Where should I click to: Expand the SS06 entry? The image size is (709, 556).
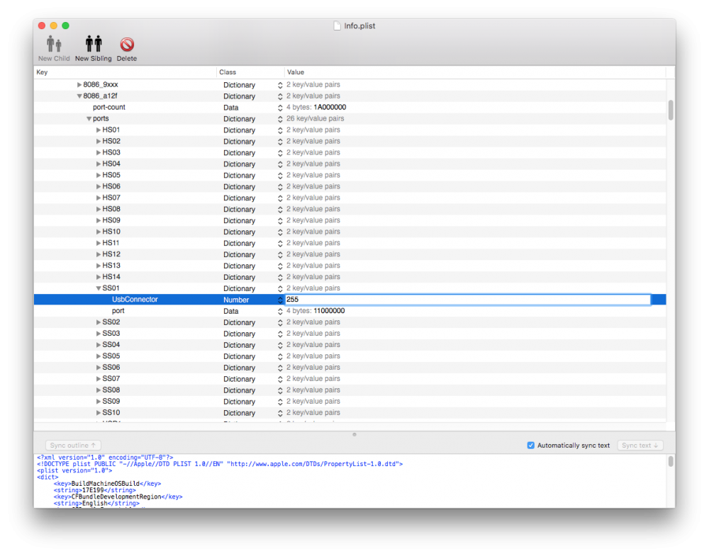98,367
